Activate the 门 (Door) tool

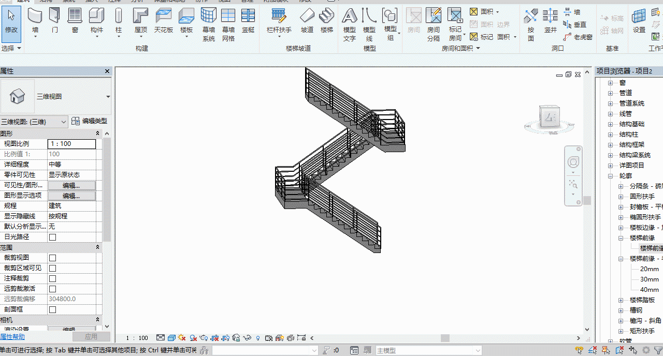55,21
